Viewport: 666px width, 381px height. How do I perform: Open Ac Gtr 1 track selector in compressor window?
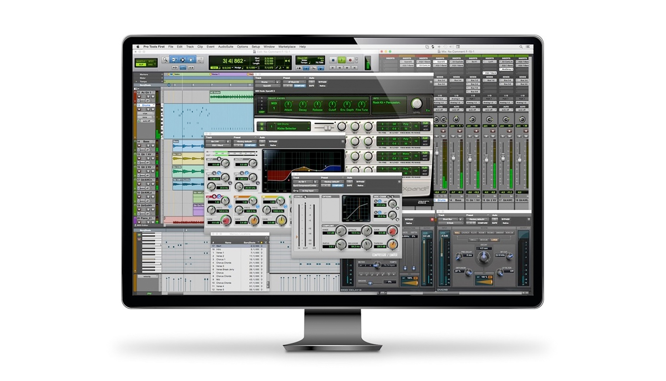click(x=303, y=181)
